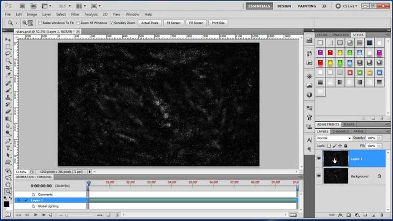Image resolution: width=393 pixels, height=221 pixels.
Task: Click the Print Size button
Action: [x=218, y=23]
